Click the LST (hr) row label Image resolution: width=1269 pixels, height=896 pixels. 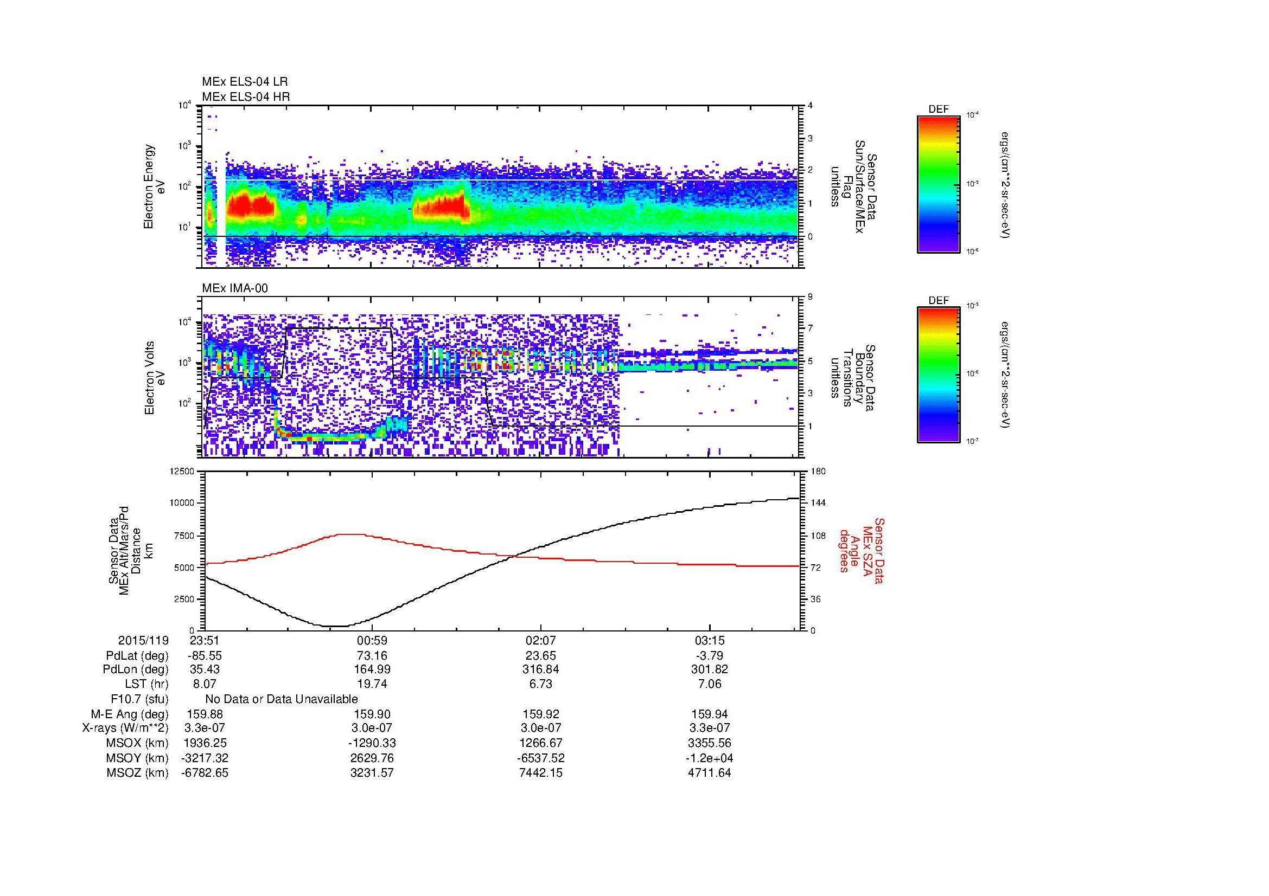point(146,684)
